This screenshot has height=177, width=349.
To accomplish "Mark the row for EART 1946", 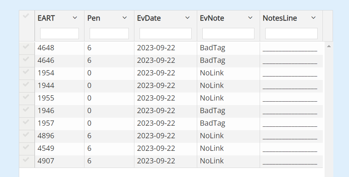I will [26, 109].
